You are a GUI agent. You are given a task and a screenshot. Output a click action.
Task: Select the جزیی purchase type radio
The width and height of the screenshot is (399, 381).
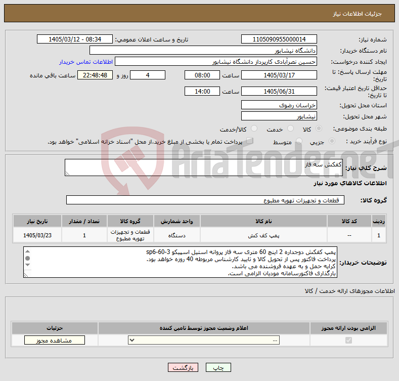pos(332,141)
